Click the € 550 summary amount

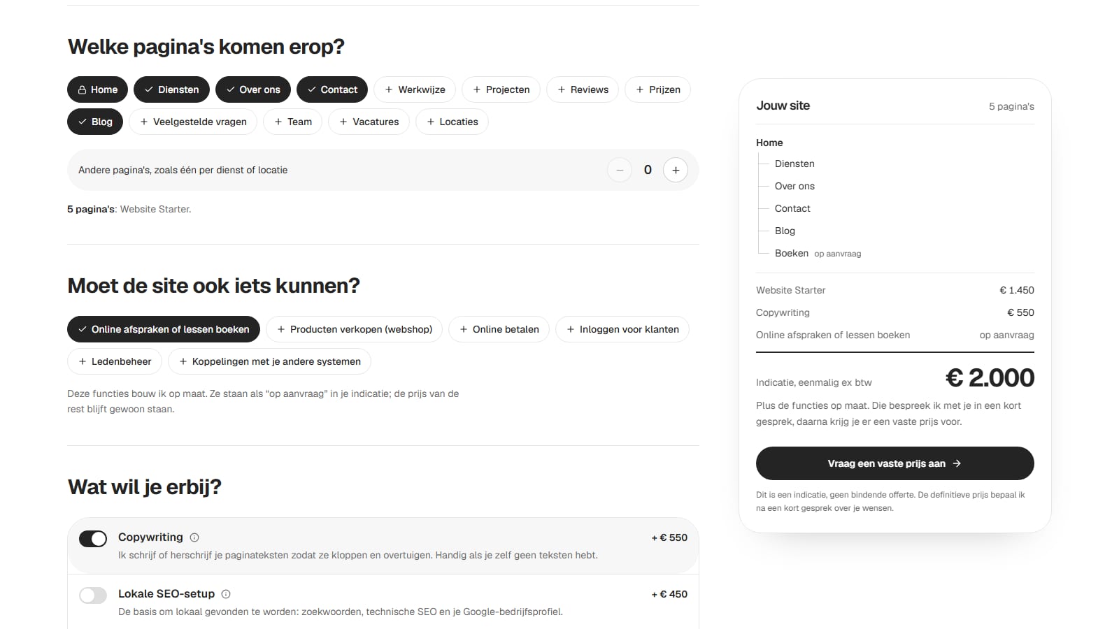tap(1020, 312)
